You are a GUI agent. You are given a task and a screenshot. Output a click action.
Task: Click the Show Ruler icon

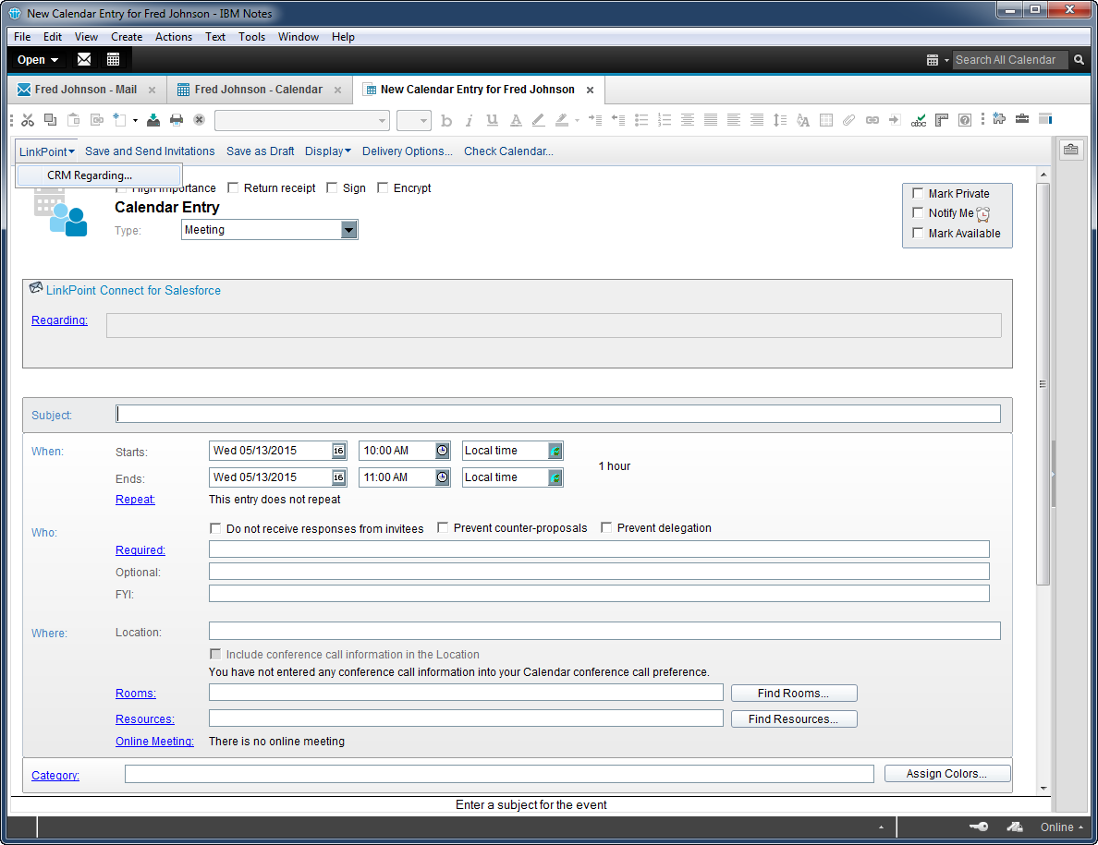[x=942, y=120]
